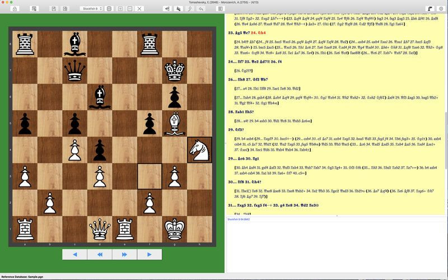Select the black rook on f8

pyautogui.click(x=150, y=44)
